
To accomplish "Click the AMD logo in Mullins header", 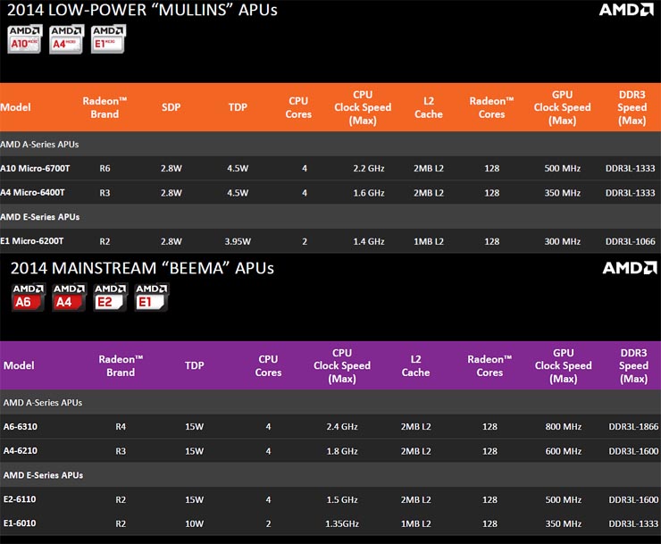I will (x=623, y=11).
